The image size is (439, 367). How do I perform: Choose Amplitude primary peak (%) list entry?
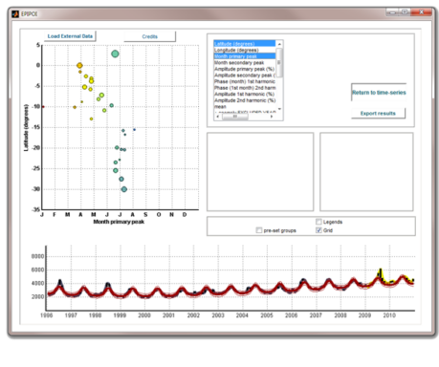pos(245,69)
